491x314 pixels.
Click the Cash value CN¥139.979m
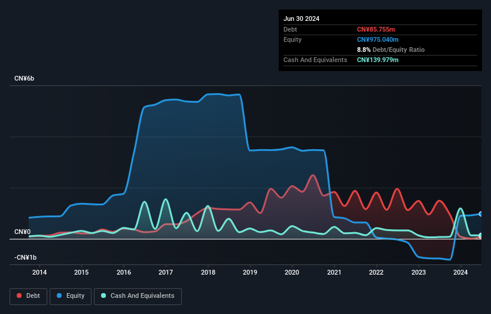(377, 60)
